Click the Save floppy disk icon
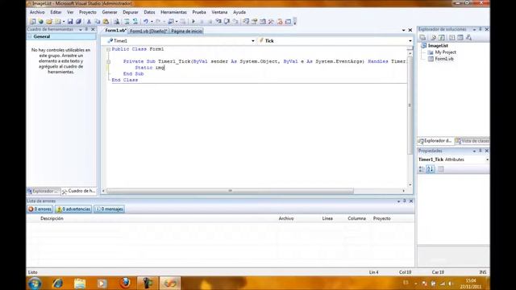 point(70,22)
